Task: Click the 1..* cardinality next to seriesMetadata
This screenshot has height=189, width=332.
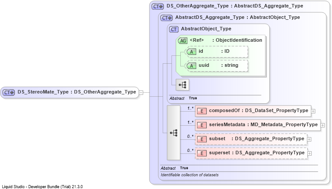Action: (190, 123)
